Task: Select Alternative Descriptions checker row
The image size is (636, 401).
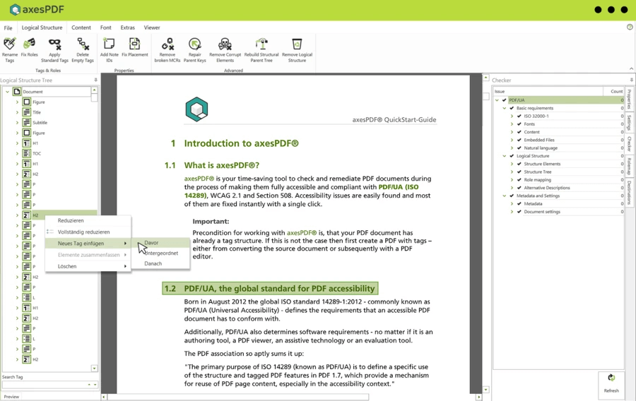Action: point(559,188)
